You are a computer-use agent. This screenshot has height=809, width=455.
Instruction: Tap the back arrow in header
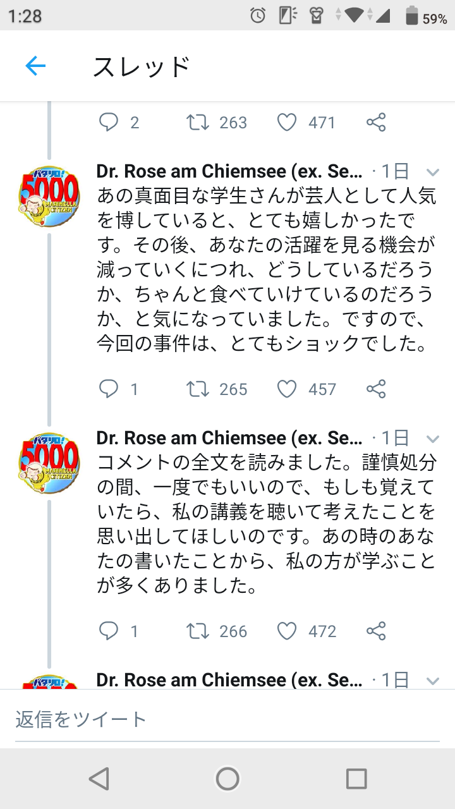click(x=35, y=66)
